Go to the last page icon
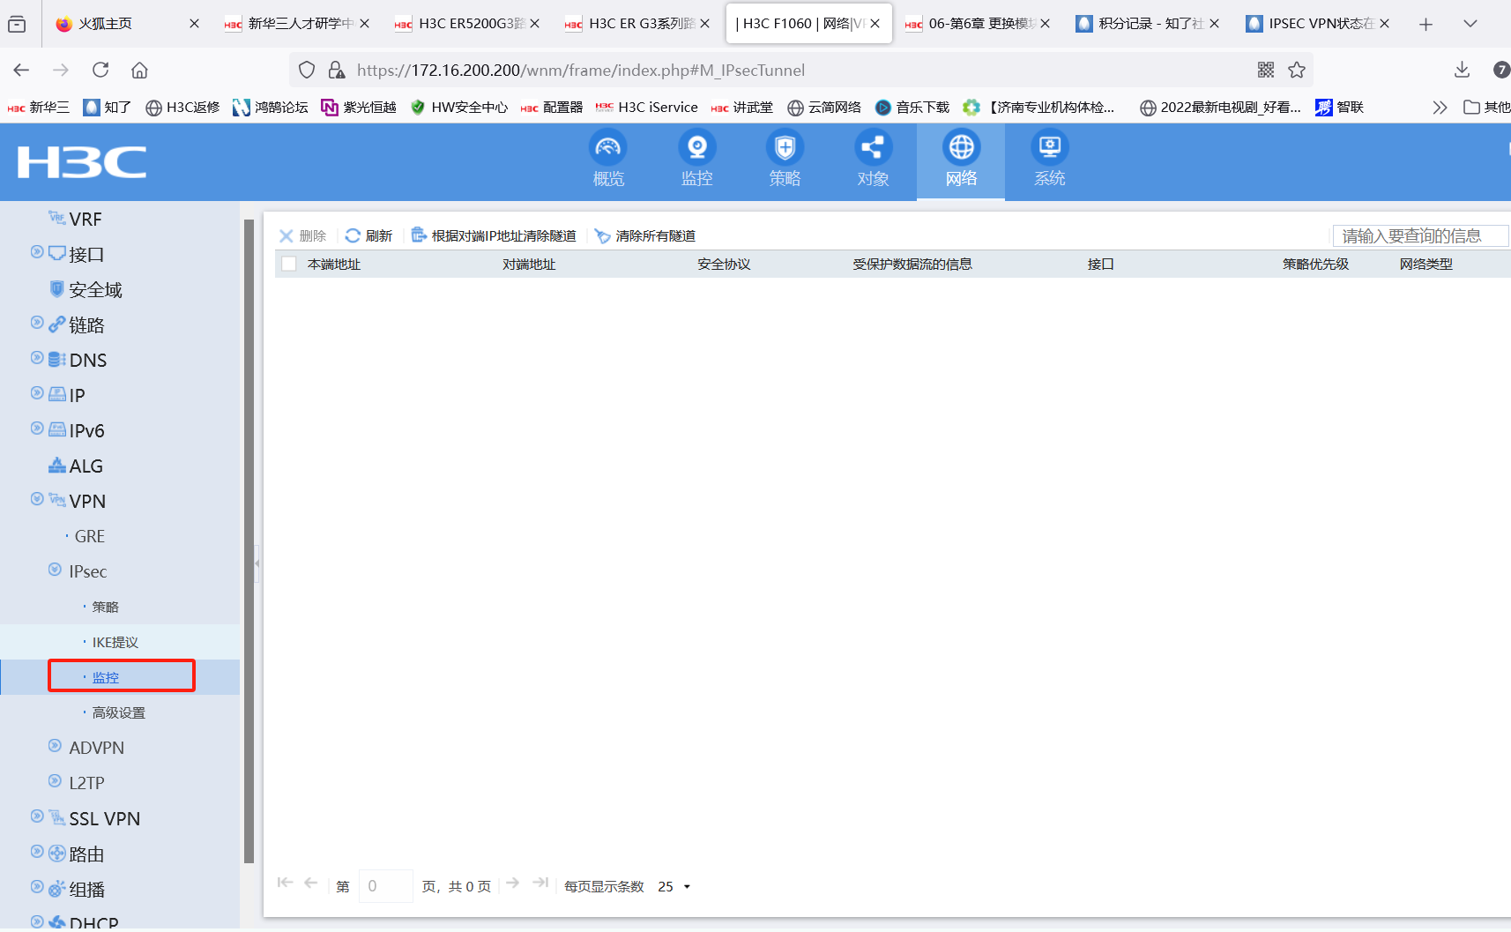1511x932 pixels. click(x=540, y=883)
